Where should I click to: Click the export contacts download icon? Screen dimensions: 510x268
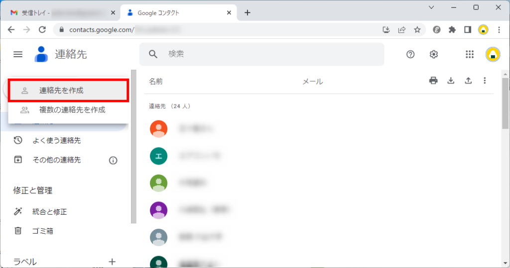click(x=451, y=81)
